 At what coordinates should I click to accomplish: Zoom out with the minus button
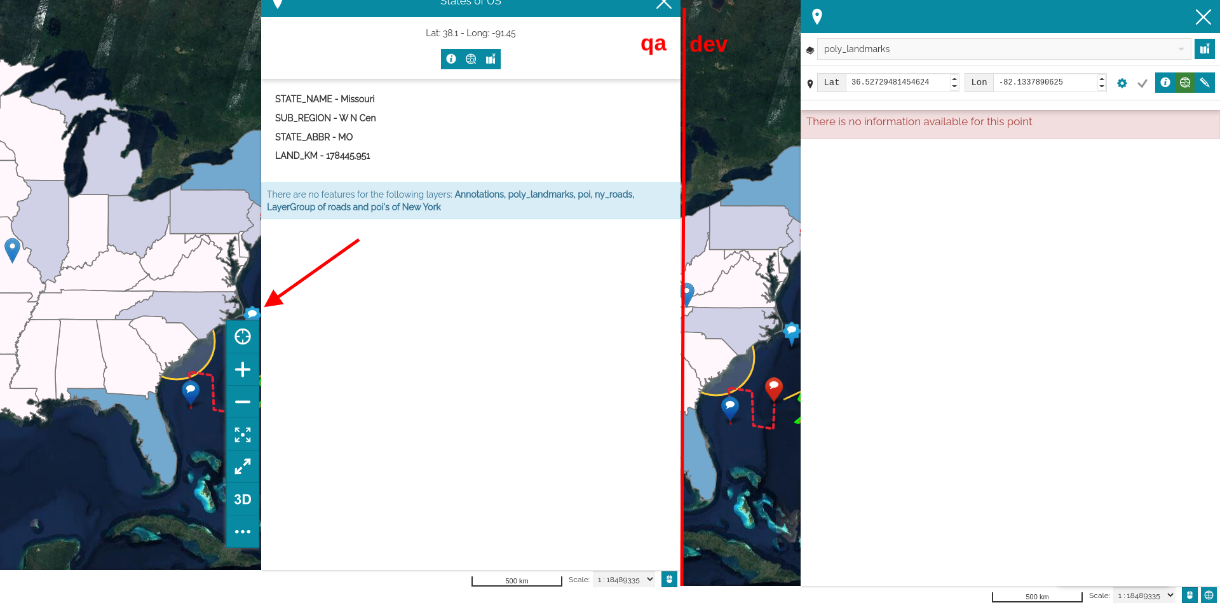pyautogui.click(x=243, y=402)
